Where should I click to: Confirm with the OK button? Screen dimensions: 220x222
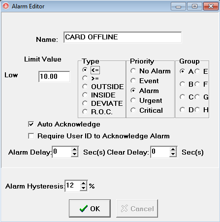pos(90,208)
